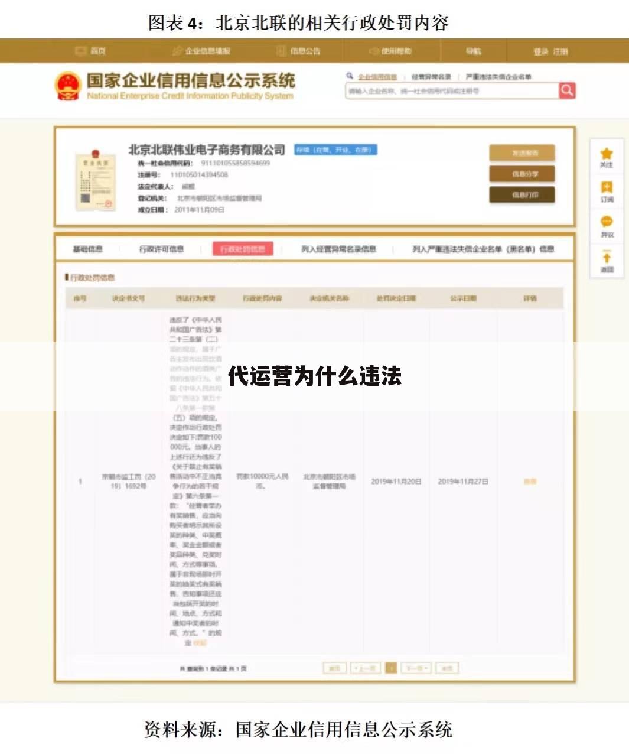Click the establishment date 2011年11月09日
Viewport: 629px width, 754px height.
199,210
